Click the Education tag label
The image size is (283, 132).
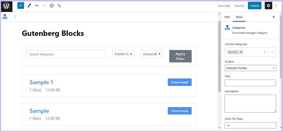tap(233, 52)
